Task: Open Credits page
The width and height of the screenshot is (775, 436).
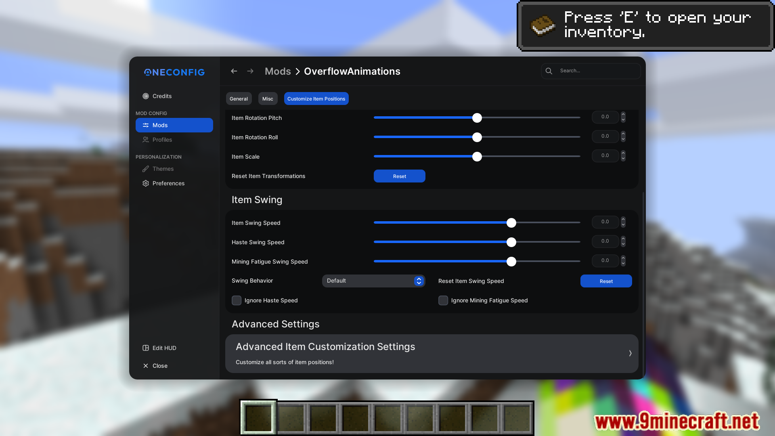Action: 174,96
